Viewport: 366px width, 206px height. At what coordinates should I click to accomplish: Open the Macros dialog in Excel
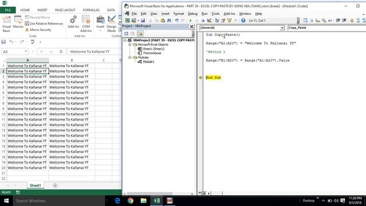(18, 22)
